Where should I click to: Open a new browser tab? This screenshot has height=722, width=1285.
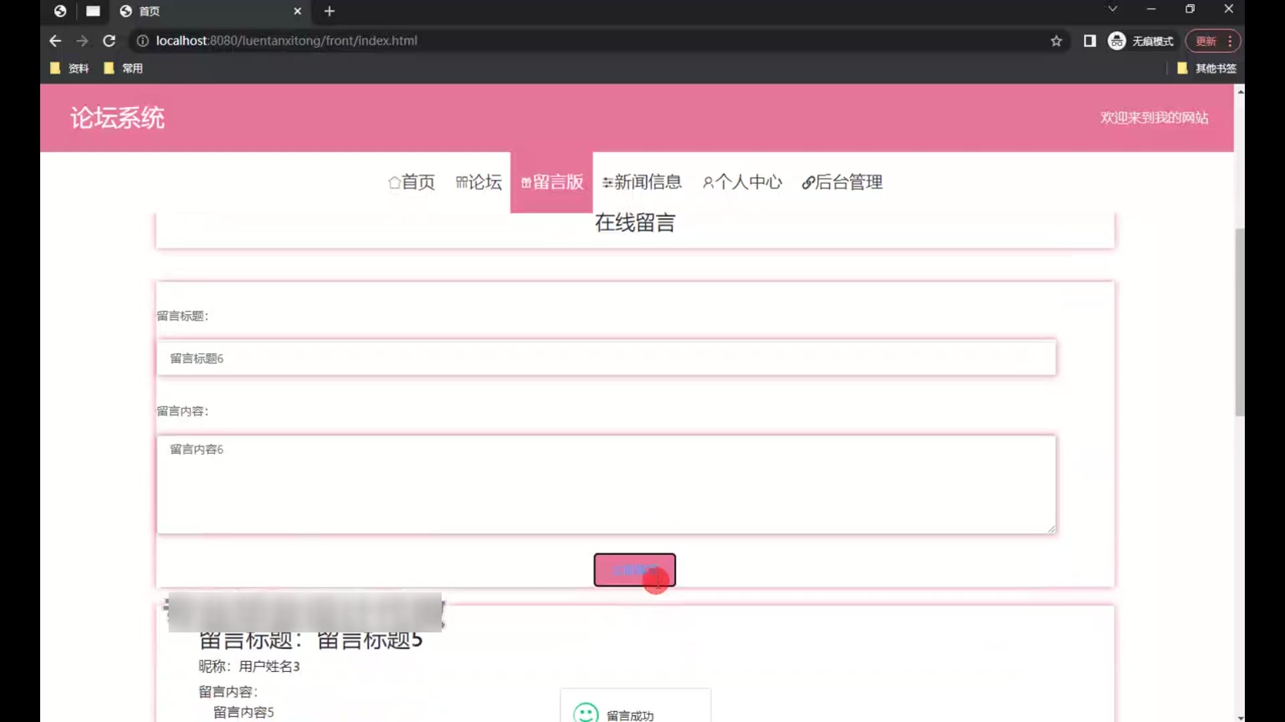tap(329, 11)
